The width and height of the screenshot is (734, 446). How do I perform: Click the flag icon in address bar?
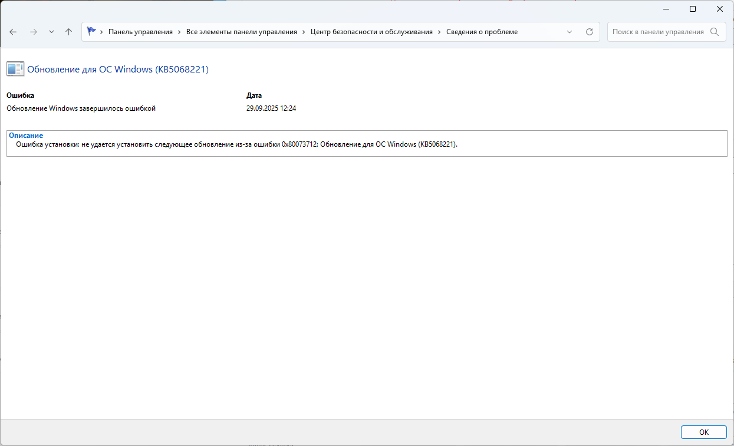click(91, 32)
